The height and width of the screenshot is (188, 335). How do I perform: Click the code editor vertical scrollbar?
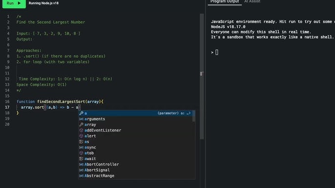pos(202,76)
